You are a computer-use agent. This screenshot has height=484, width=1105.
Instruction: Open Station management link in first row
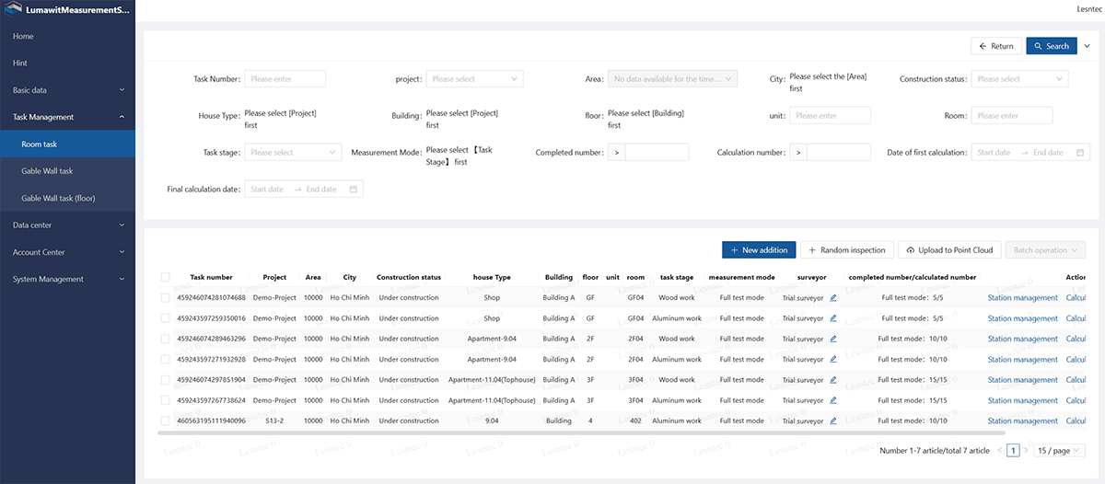coord(1022,297)
